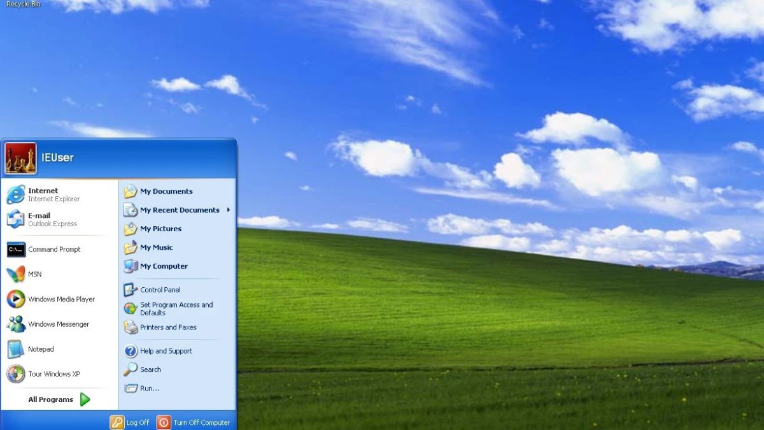
Task: Expand the My Recent Documents submenu arrow
Action: point(229,210)
